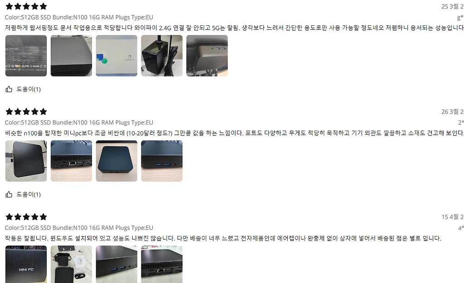Open first review's product label photo
The height and width of the screenshot is (283, 464).
tap(26, 56)
